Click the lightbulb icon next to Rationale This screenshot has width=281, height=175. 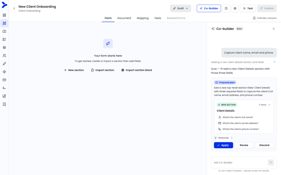pos(216,138)
